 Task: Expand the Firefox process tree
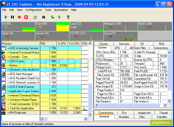pyautogui.click(x=8, y=65)
